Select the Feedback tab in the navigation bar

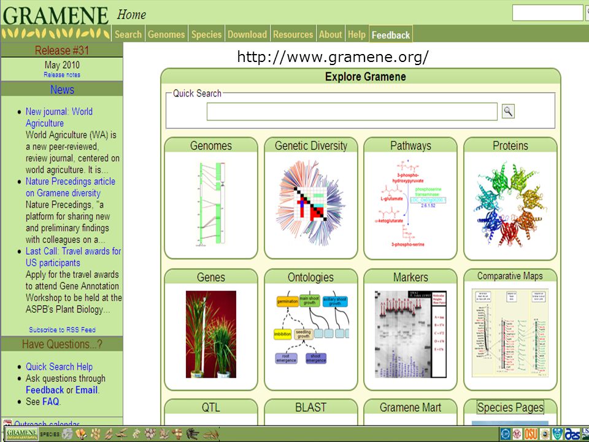point(391,35)
